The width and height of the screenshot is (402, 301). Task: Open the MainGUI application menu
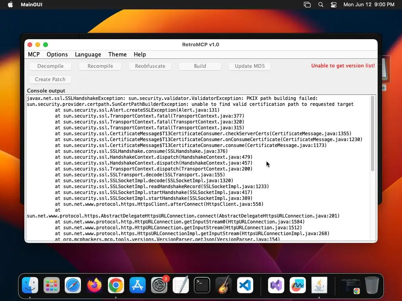[31, 4]
